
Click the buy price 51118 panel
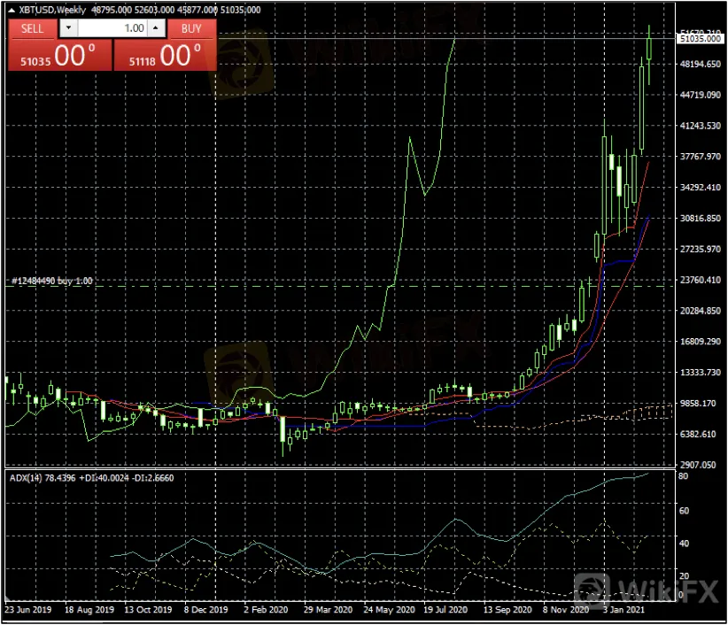166,55
